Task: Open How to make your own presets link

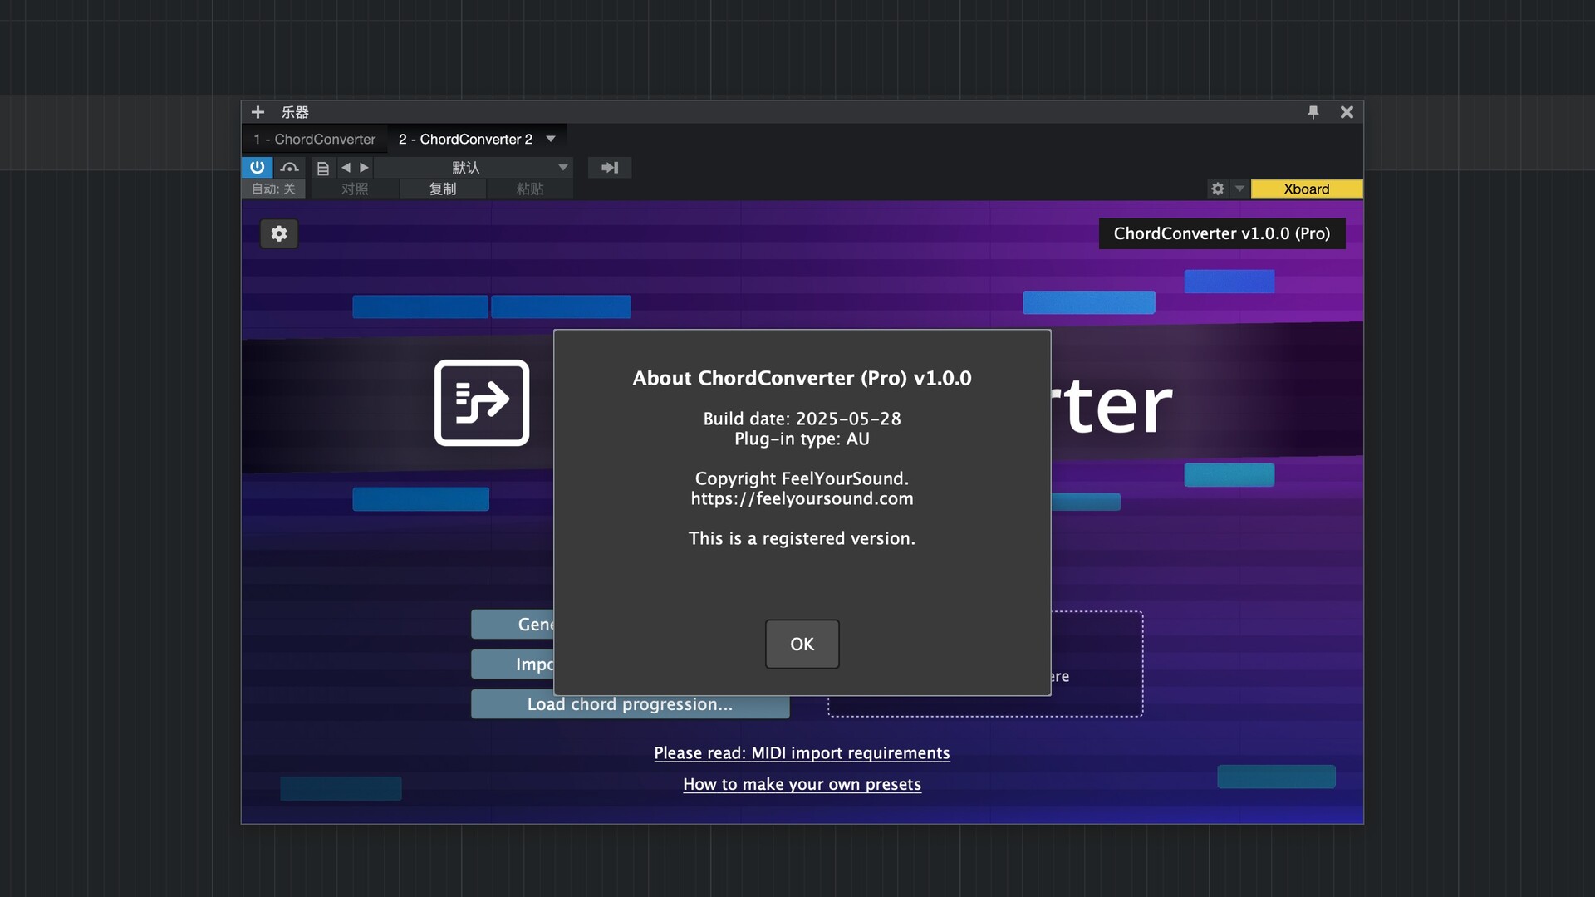Action: [x=802, y=784]
